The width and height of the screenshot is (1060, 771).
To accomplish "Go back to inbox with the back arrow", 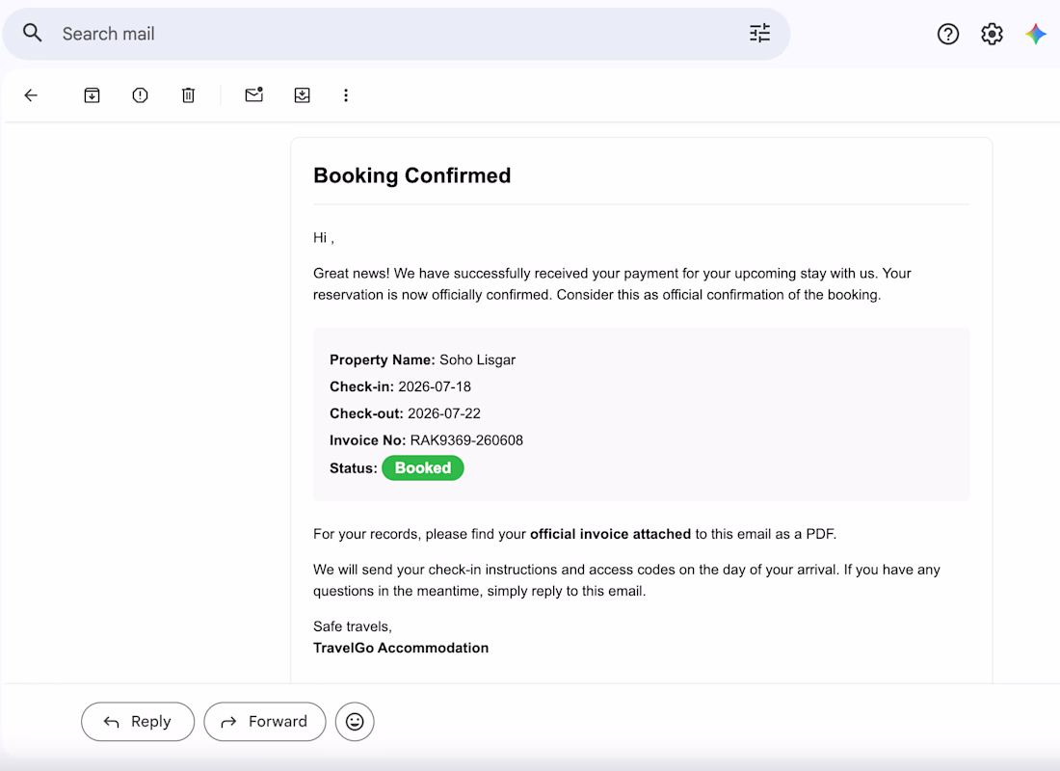I will coord(31,95).
